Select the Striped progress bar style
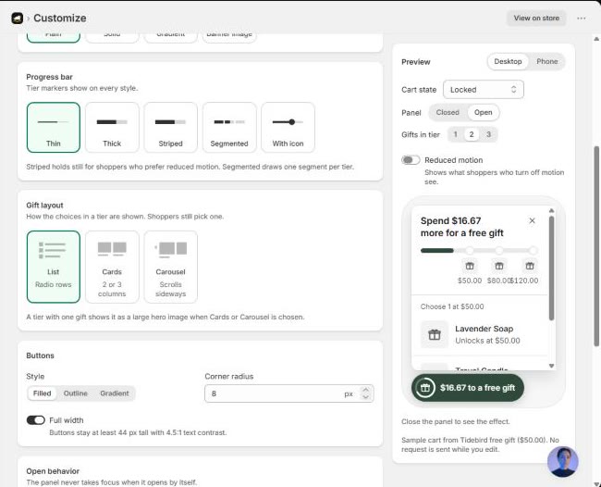Viewport: 601px width, 487px height. pos(170,128)
